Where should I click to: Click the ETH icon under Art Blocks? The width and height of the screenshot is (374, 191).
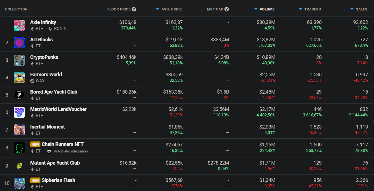point(32,46)
